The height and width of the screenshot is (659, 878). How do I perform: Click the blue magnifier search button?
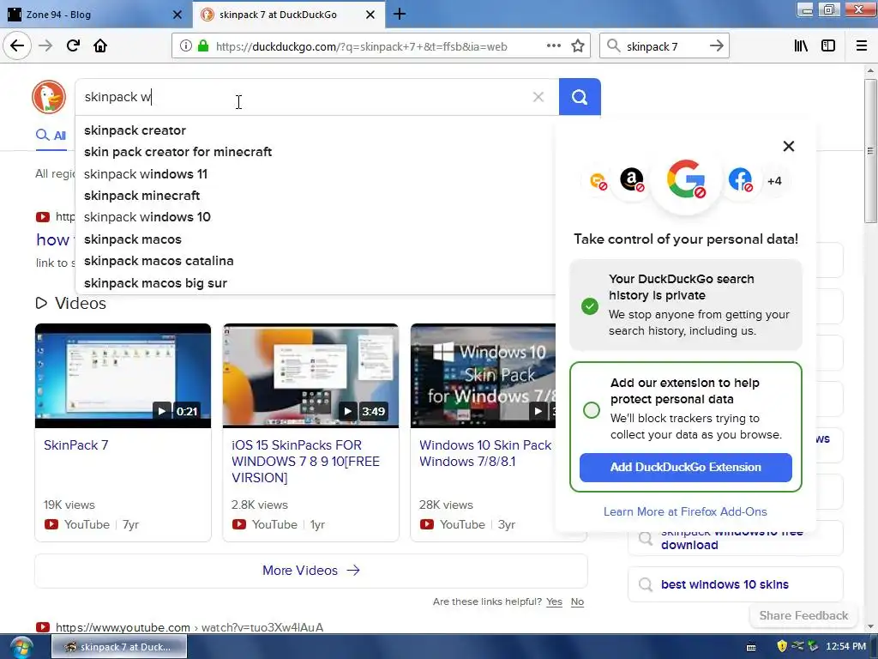point(580,97)
